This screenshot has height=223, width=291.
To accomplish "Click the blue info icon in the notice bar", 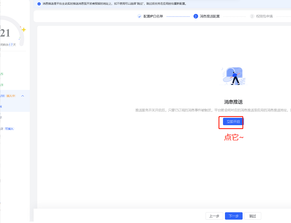I will 39,4.
